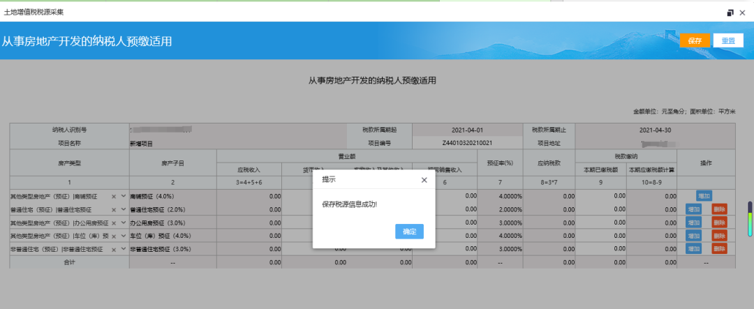Screen dimensions: 754x309
Task: Clear the 车位(库) property type selection
Action: pos(114,236)
